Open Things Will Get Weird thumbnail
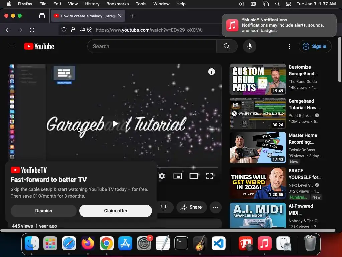Screen dimensions: 342x257 click(x=258, y=183)
